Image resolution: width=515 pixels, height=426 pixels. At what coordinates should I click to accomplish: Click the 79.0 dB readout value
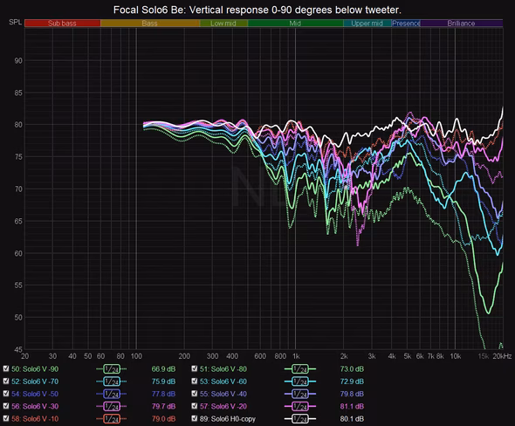[163, 419]
